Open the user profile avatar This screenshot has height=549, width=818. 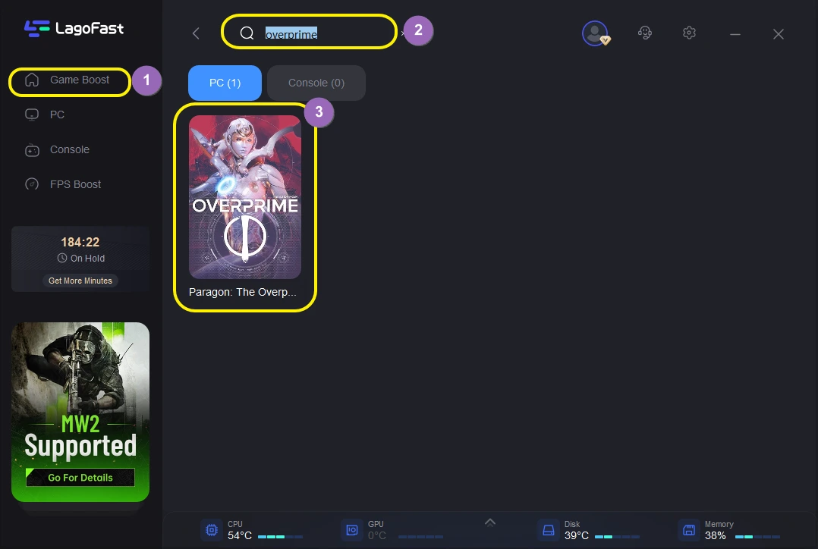pos(595,33)
